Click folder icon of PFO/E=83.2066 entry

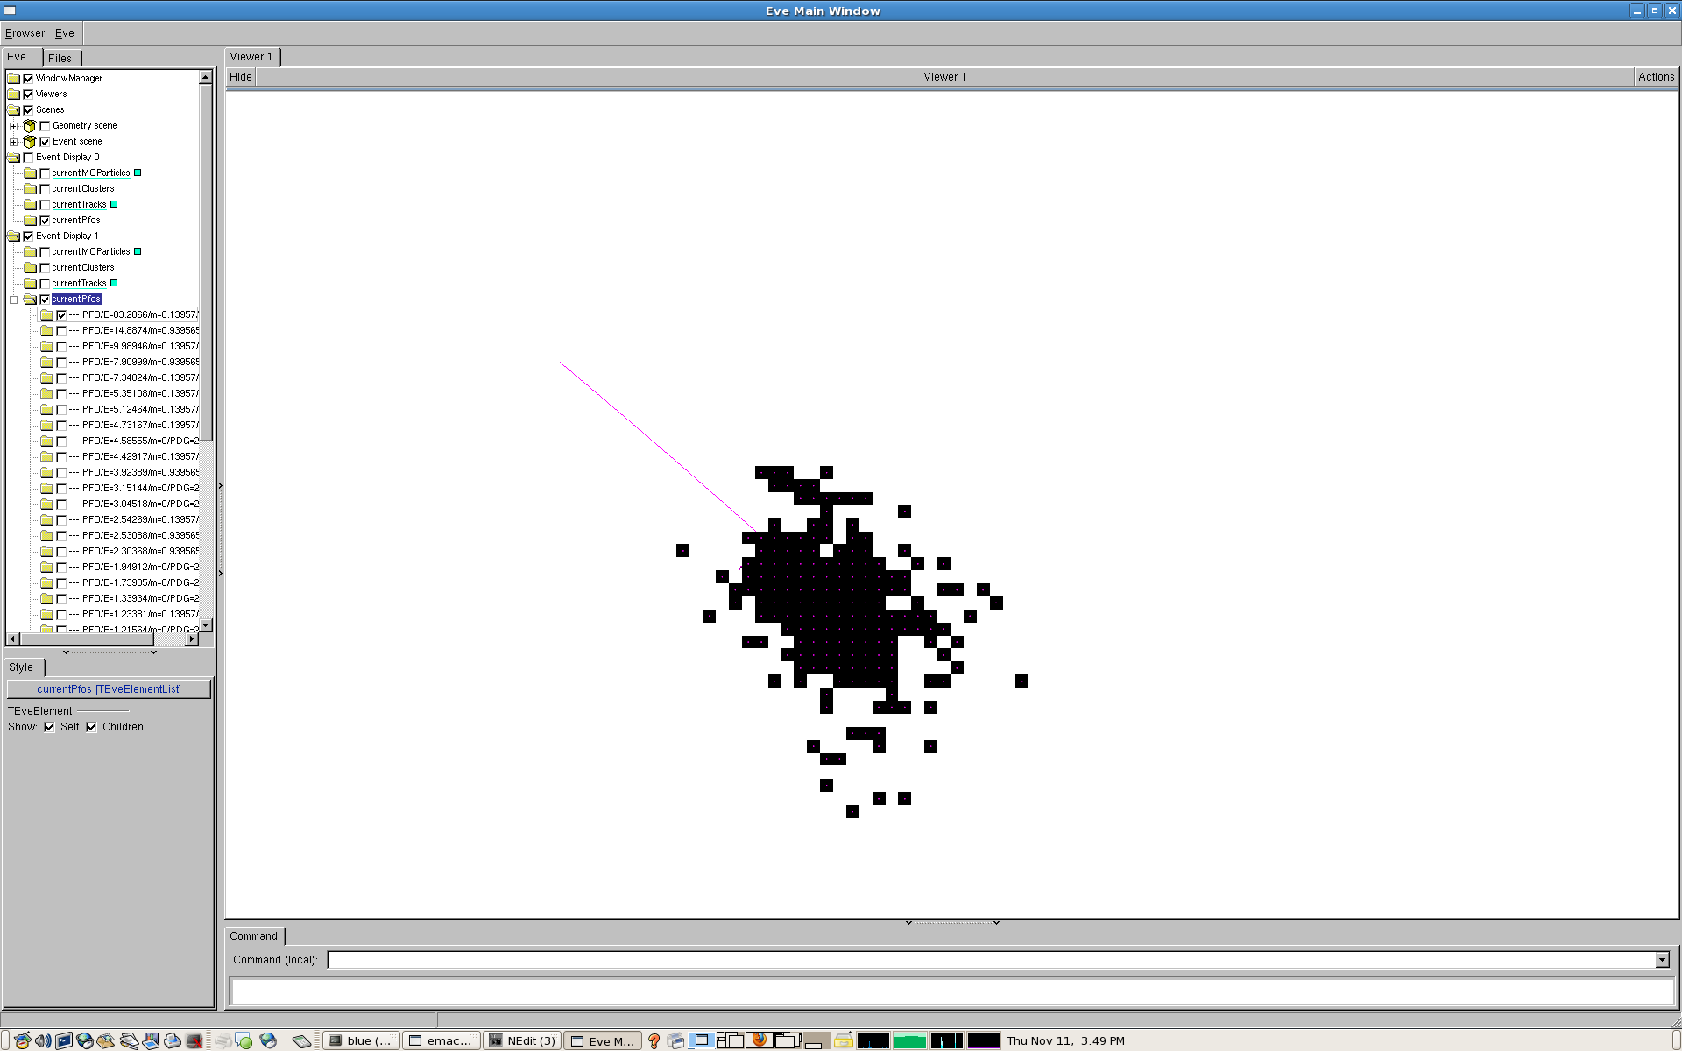coord(46,315)
